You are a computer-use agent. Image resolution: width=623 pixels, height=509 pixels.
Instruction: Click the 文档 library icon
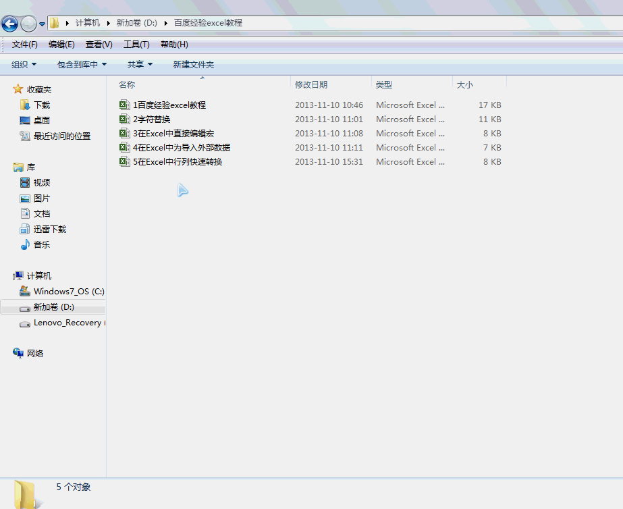pyautogui.click(x=25, y=213)
